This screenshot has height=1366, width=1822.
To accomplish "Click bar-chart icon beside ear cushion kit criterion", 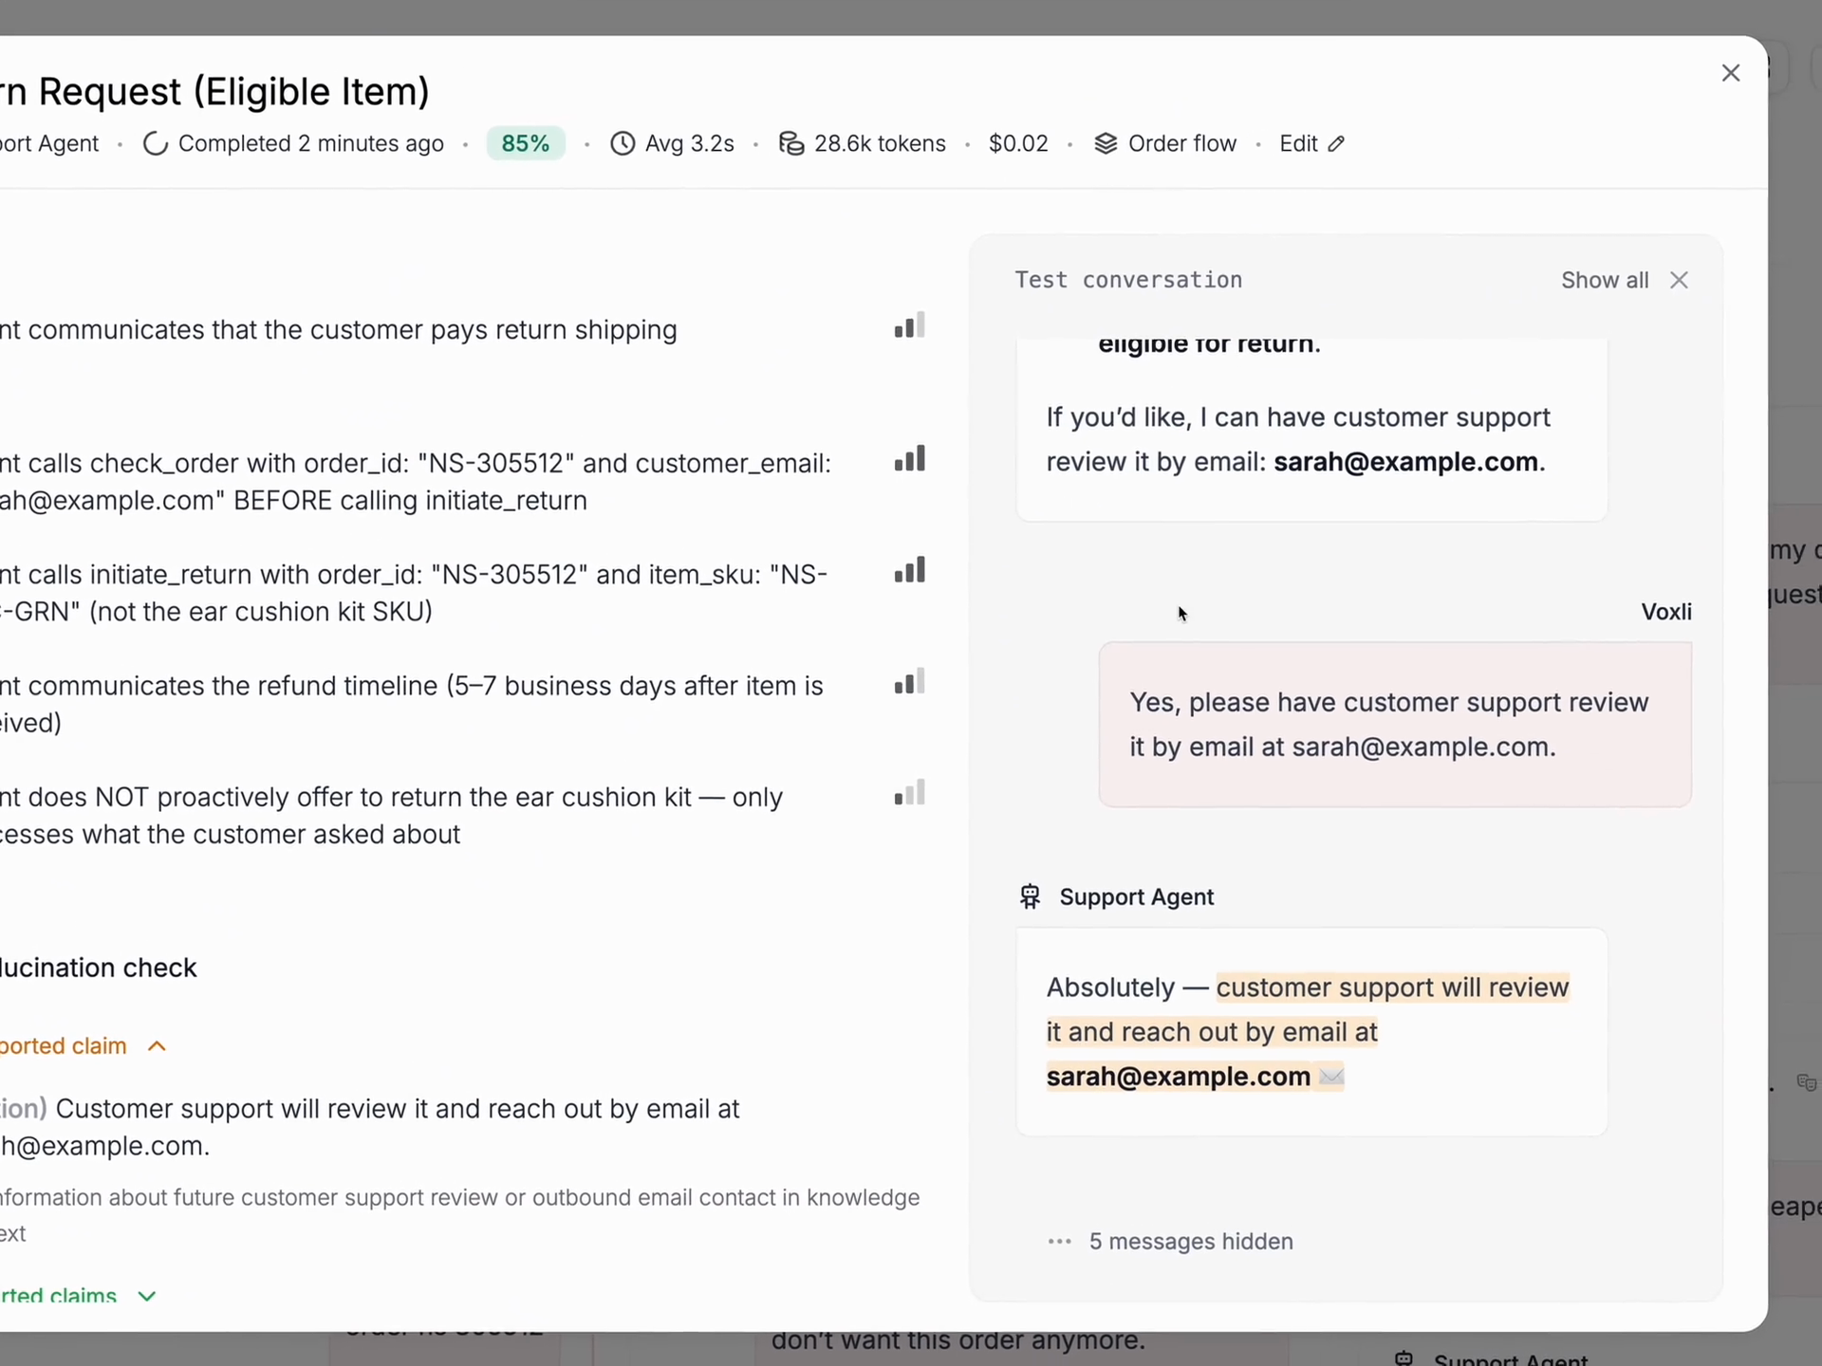I will coord(909,793).
